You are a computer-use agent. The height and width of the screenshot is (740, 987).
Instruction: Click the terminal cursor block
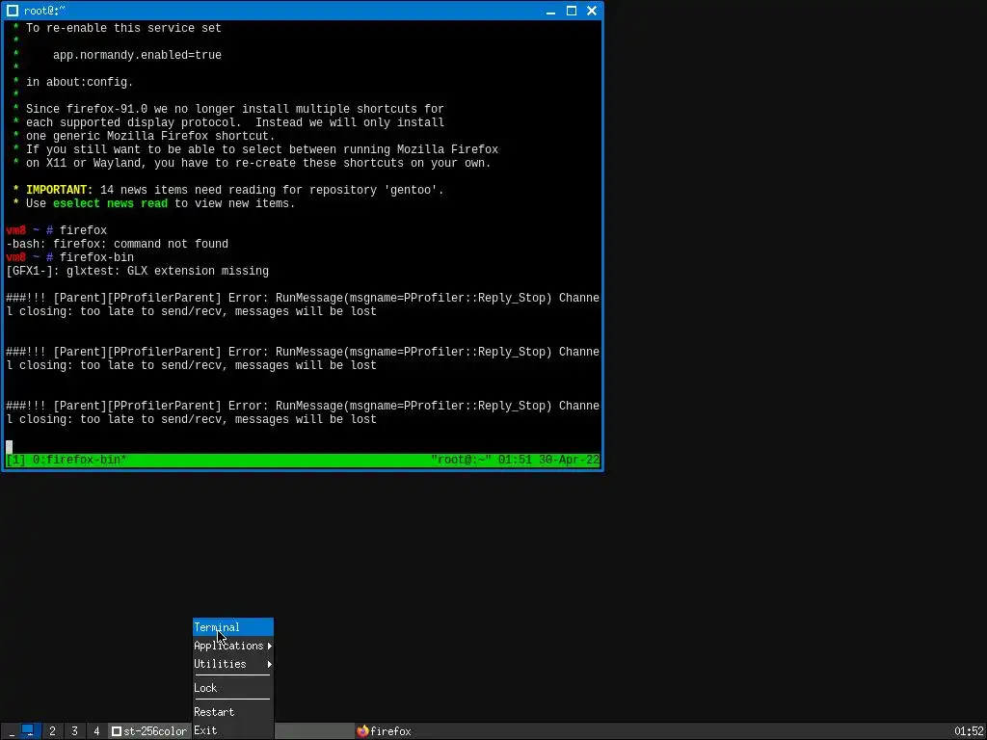pos(9,447)
